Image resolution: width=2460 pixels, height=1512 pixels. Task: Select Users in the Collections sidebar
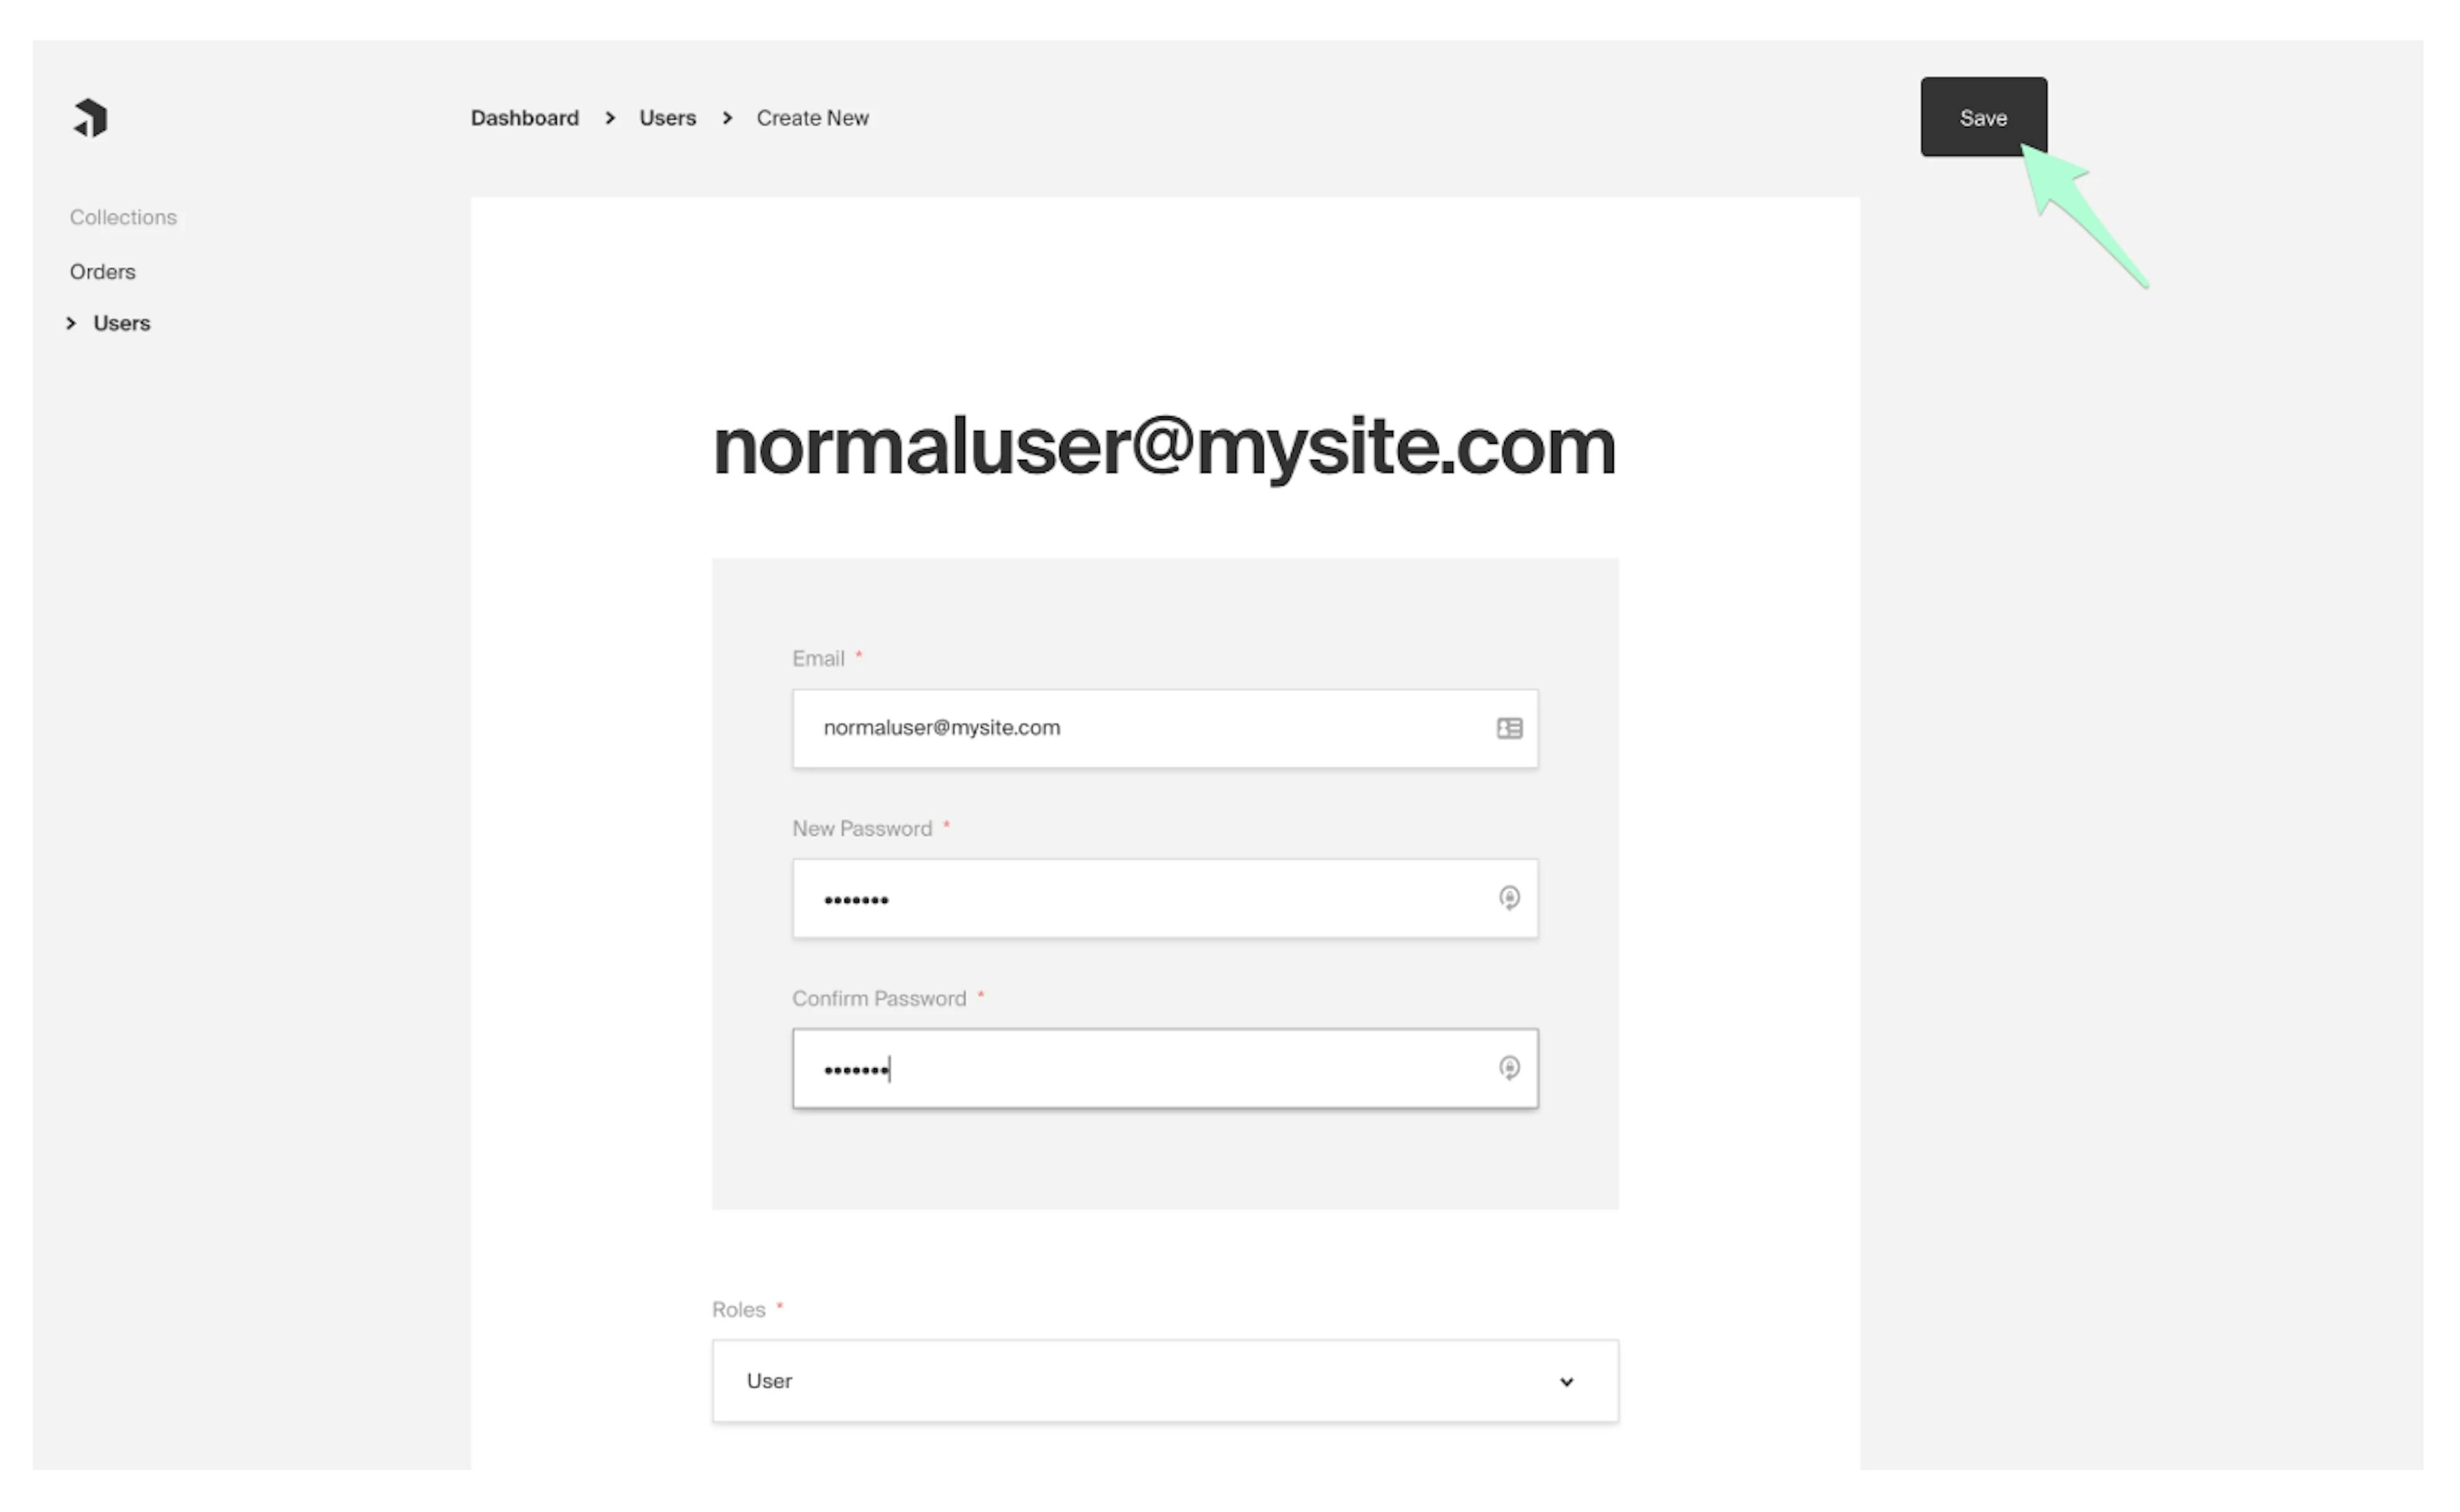(121, 322)
